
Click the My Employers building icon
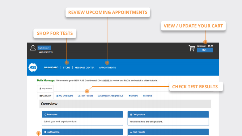click(57, 96)
